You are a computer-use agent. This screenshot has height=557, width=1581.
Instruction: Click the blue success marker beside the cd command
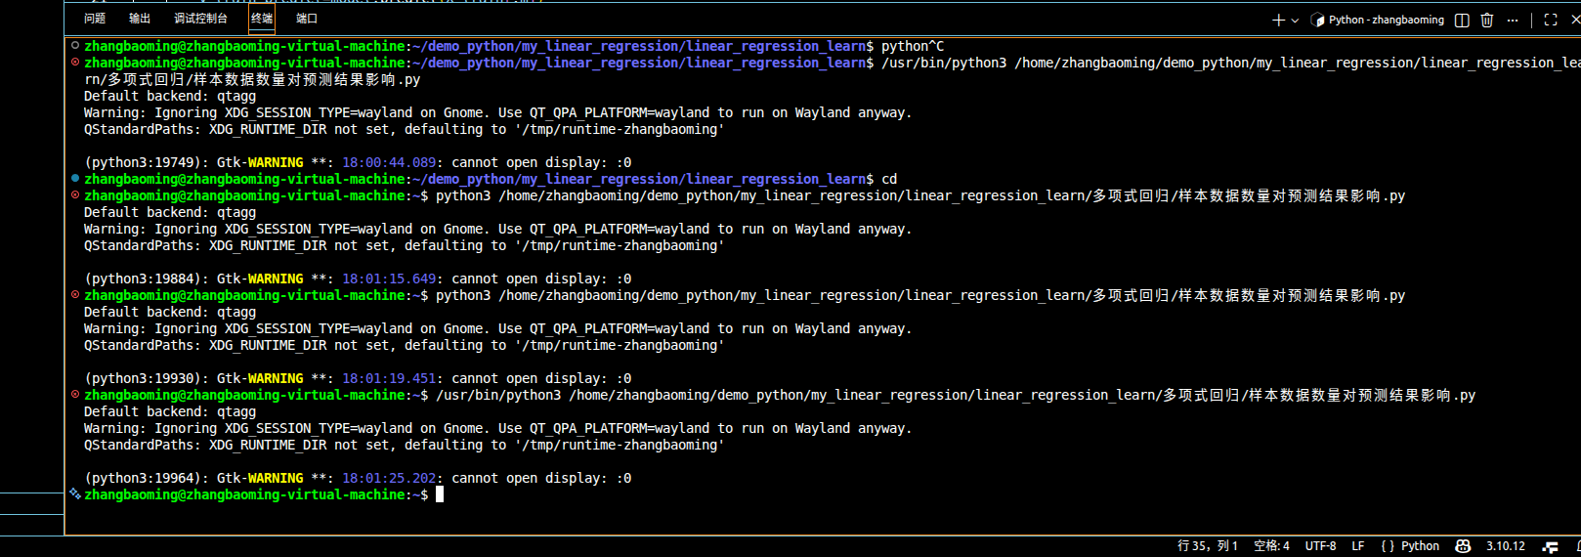click(x=75, y=179)
